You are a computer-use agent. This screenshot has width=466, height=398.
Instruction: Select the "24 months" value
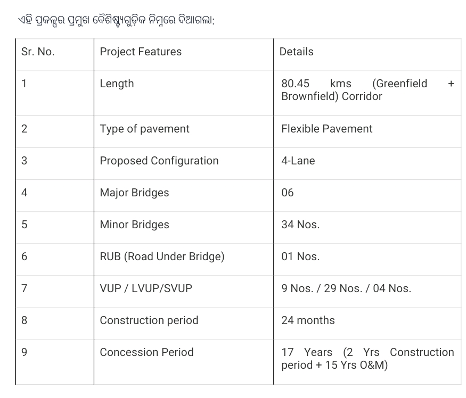(x=308, y=320)
